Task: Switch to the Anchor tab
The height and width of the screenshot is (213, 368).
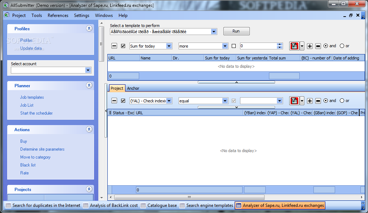Action: coord(133,88)
